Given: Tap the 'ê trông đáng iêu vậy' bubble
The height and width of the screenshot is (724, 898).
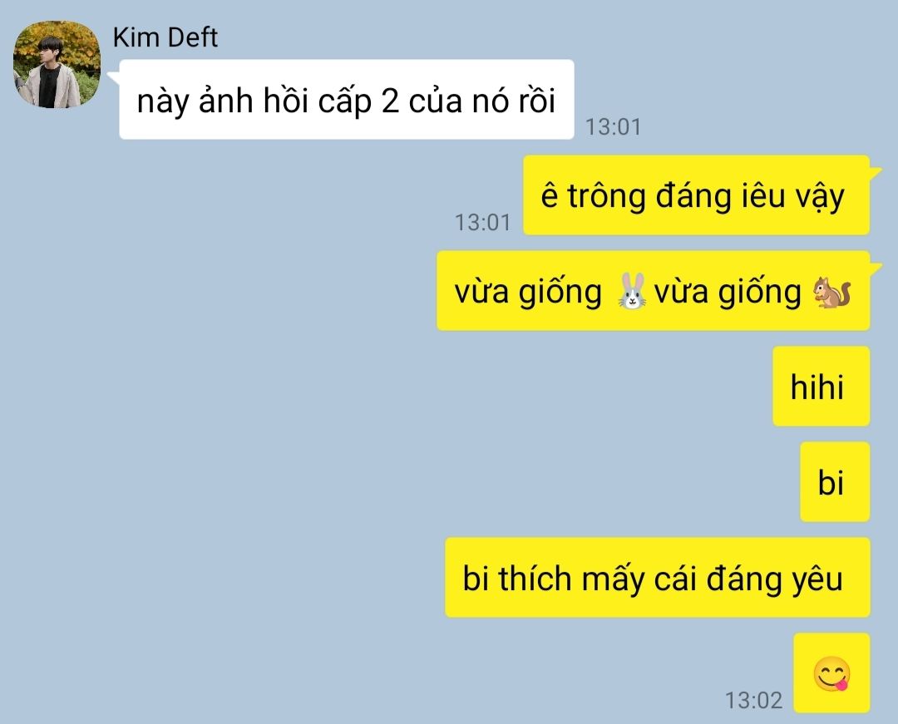Looking at the screenshot, I should (x=697, y=195).
